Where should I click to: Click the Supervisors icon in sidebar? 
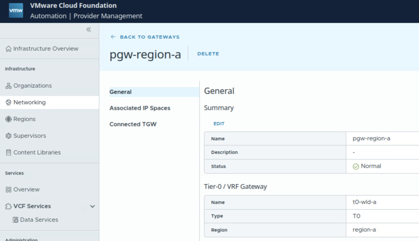tap(8, 136)
